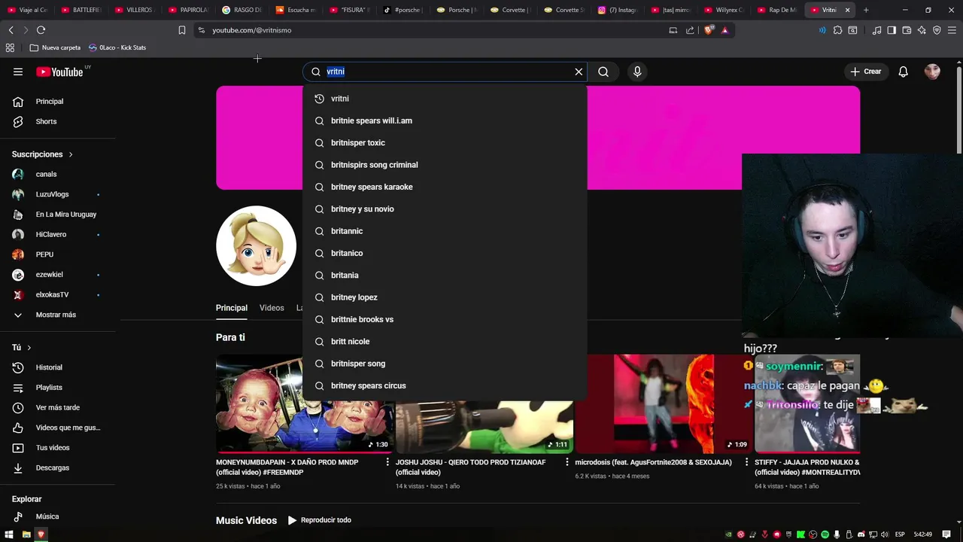This screenshot has height=542, width=963.
Task: Open the Nueva carpeta bookmarks folder
Action: 55,47
